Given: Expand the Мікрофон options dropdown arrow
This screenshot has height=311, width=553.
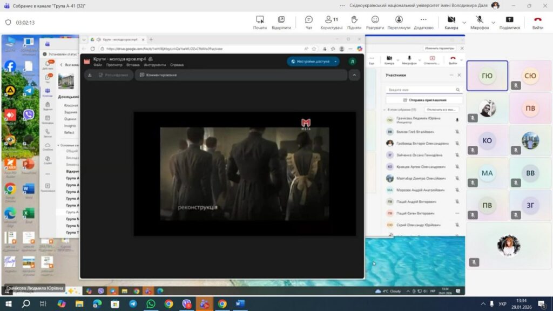Looking at the screenshot, I should 494,23.
